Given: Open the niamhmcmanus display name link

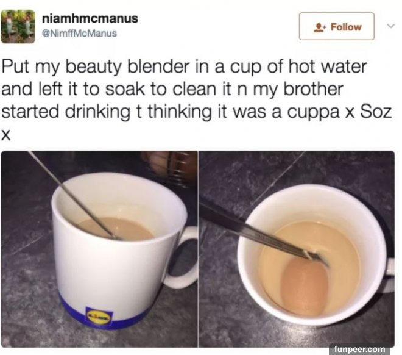Looking at the screenshot, I should coord(90,18).
